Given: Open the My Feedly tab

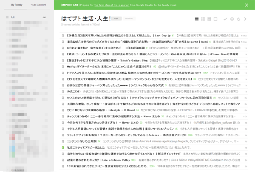Looking at the screenshot, I should click(x=17, y=5).
